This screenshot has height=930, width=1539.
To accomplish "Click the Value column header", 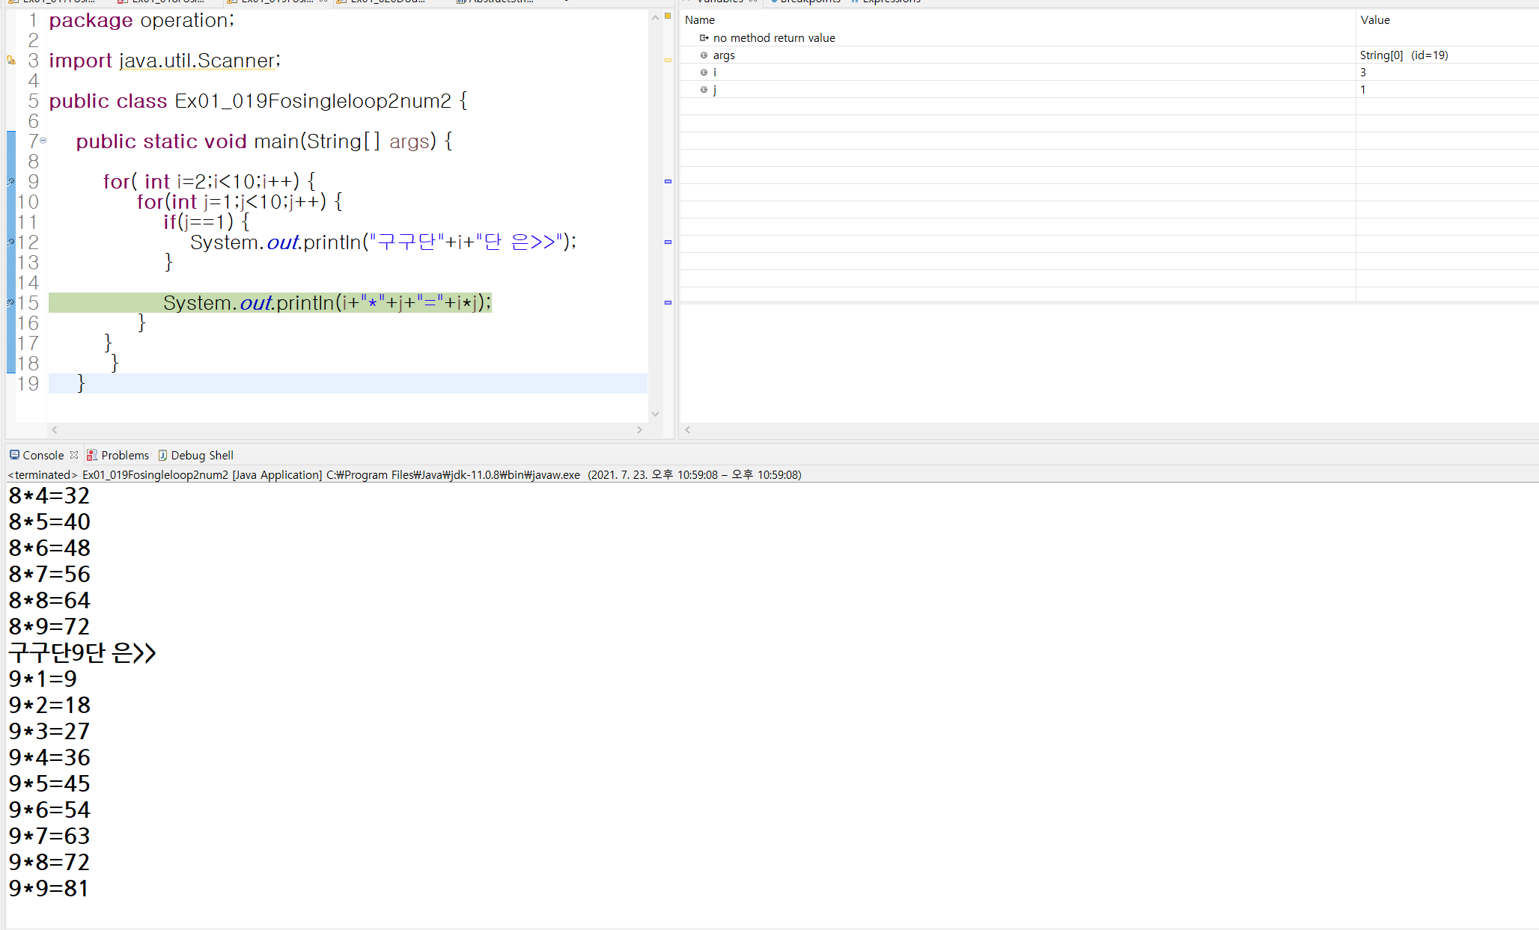I will [1374, 20].
